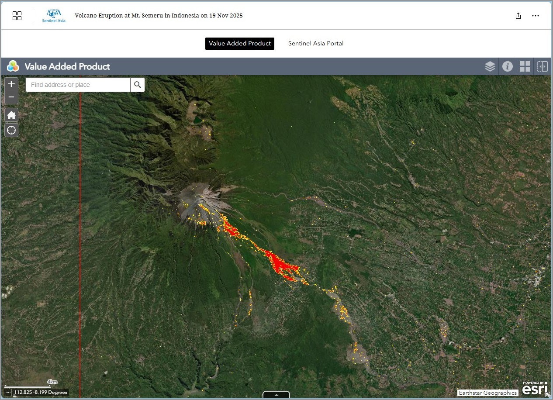Return to default map extent with Home
Viewport: 553px width, 400px height.
(x=11, y=115)
